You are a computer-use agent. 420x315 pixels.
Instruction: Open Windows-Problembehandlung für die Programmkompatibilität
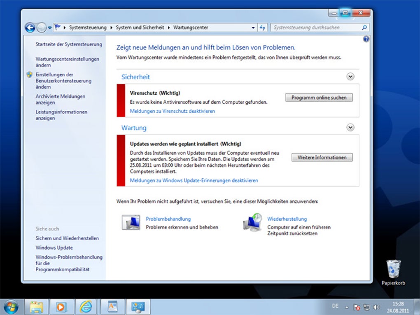click(x=69, y=263)
